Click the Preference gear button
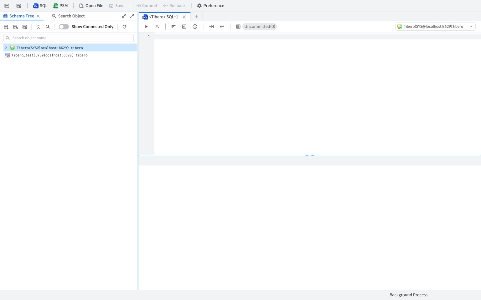This screenshot has width=481, height=300. pyautogui.click(x=210, y=6)
